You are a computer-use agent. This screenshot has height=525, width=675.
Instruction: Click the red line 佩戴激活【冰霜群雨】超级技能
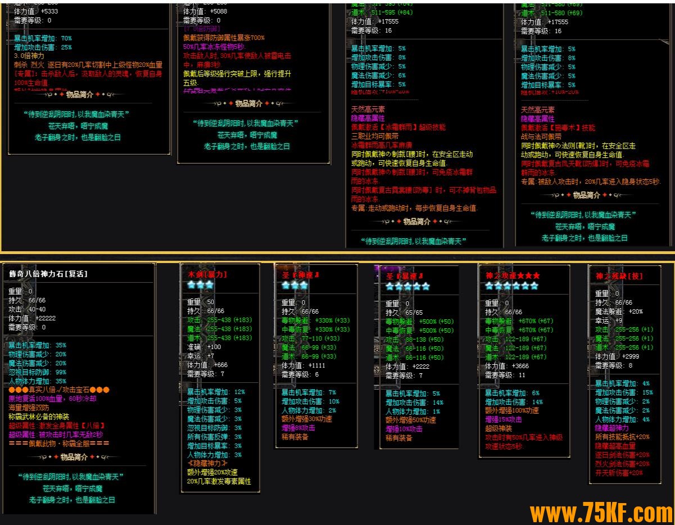(398, 128)
